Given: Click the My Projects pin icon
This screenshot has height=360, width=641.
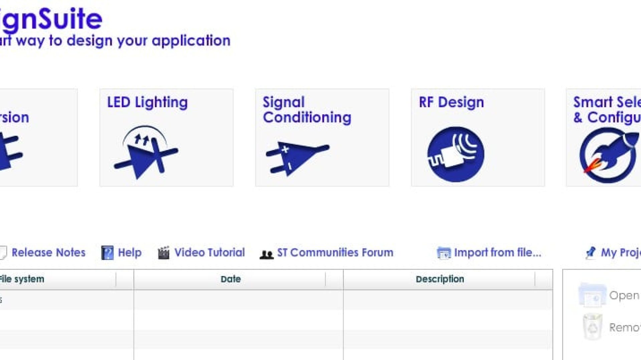Looking at the screenshot, I should [x=591, y=253].
